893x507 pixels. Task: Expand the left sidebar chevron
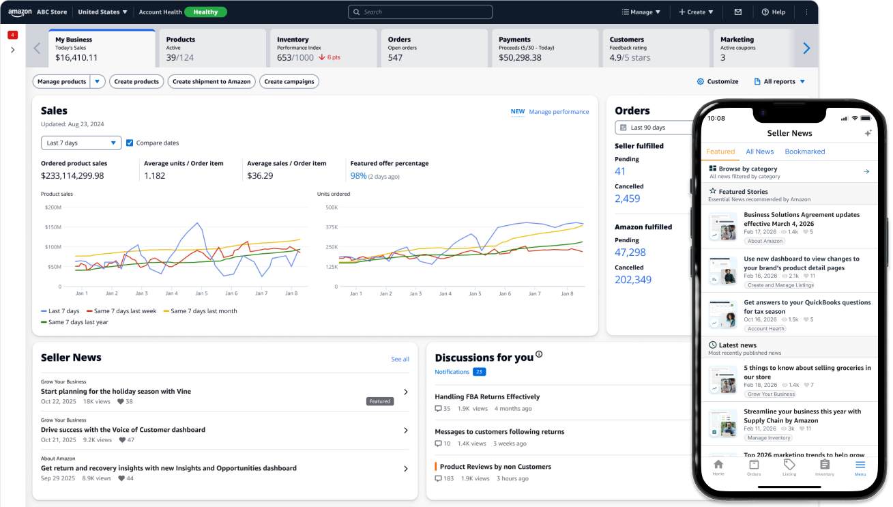pyautogui.click(x=12, y=50)
